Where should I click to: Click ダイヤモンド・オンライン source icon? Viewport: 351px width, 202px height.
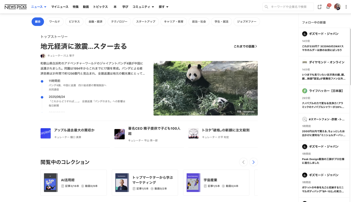point(304,62)
